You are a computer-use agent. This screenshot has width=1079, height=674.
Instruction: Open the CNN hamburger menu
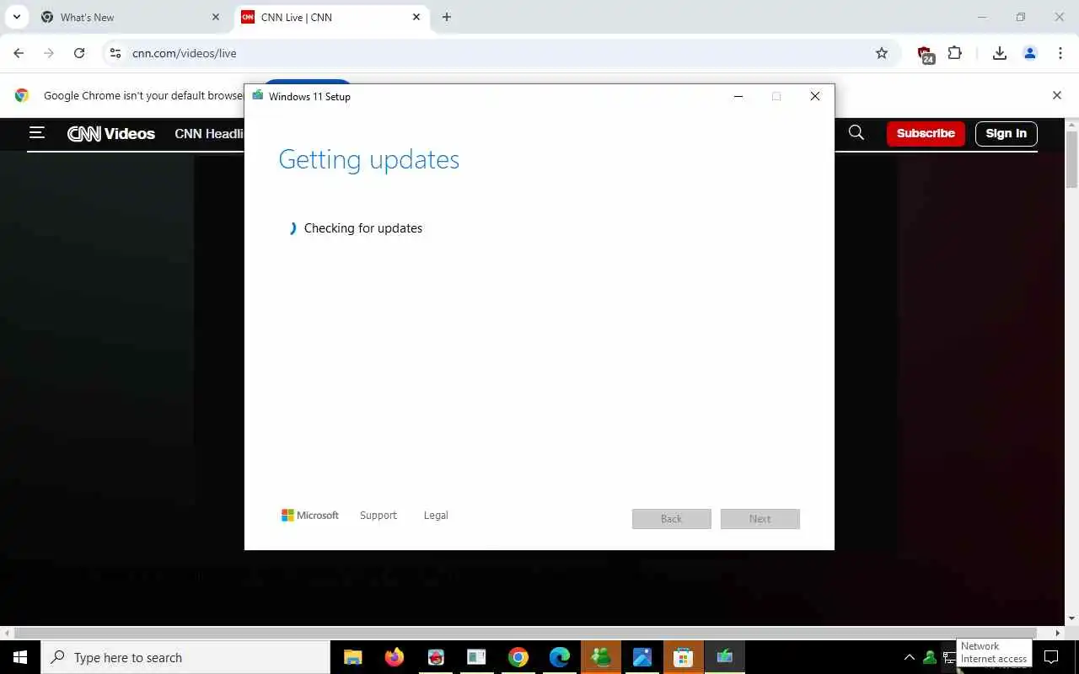pyautogui.click(x=37, y=133)
